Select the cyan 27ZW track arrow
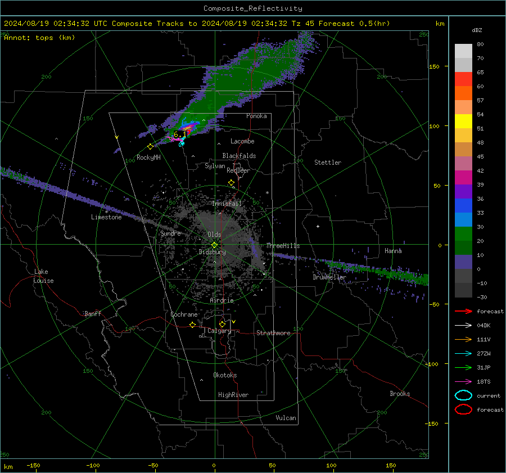The height and width of the screenshot is (473, 506). tap(463, 354)
